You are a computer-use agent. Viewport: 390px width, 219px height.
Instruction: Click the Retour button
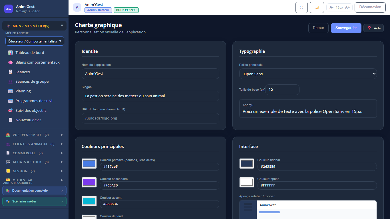tap(318, 28)
